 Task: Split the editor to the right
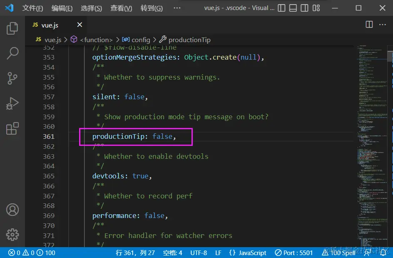pos(369,24)
